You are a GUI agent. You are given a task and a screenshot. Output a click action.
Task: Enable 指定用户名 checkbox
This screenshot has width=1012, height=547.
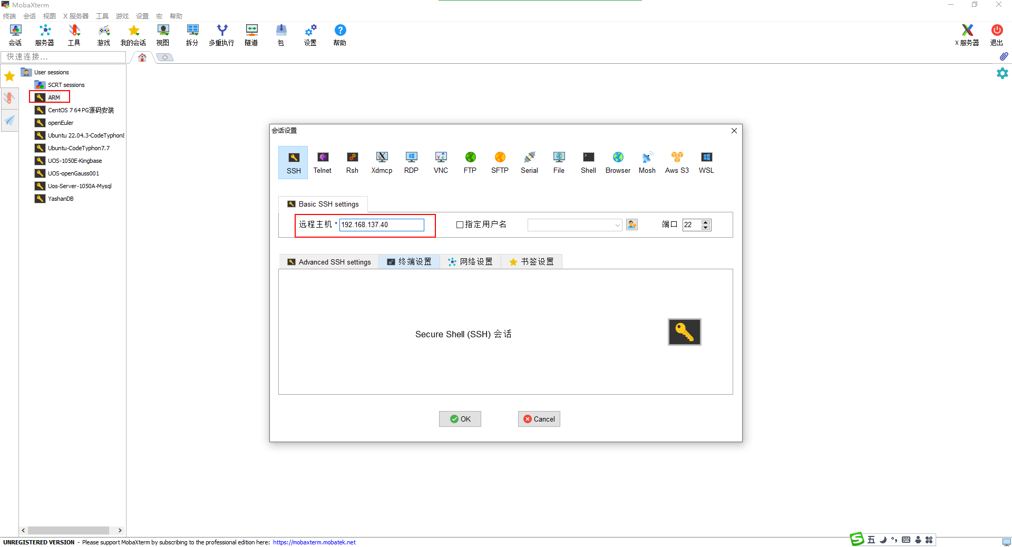click(x=460, y=224)
